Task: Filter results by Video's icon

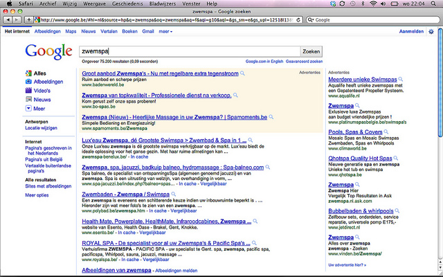Action: 28,91
